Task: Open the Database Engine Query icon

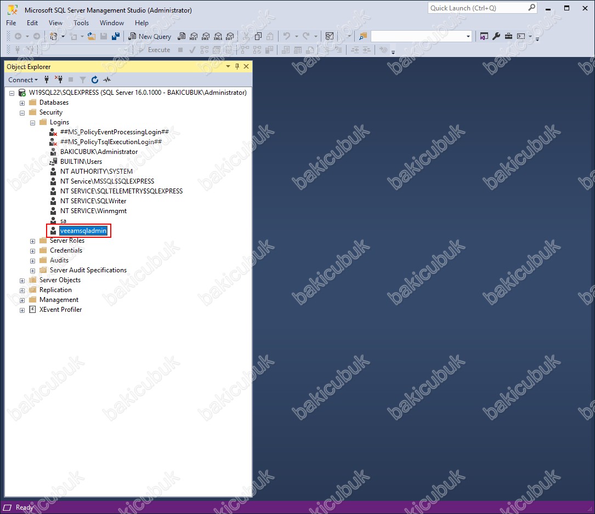Action: point(182,36)
